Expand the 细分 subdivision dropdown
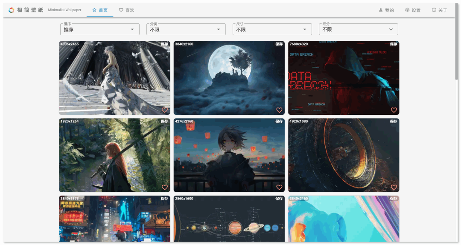This screenshot has height=245, width=461. pyautogui.click(x=359, y=29)
